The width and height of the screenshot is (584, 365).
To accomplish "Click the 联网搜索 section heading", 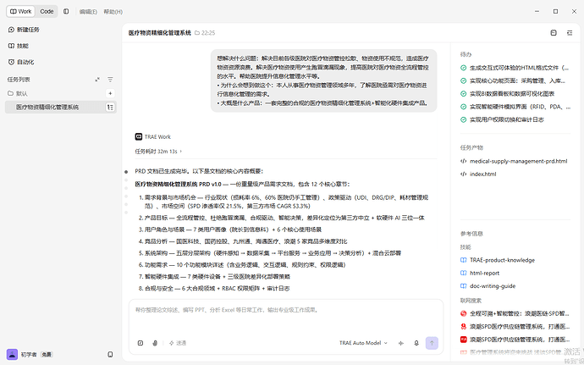I will coord(471,301).
